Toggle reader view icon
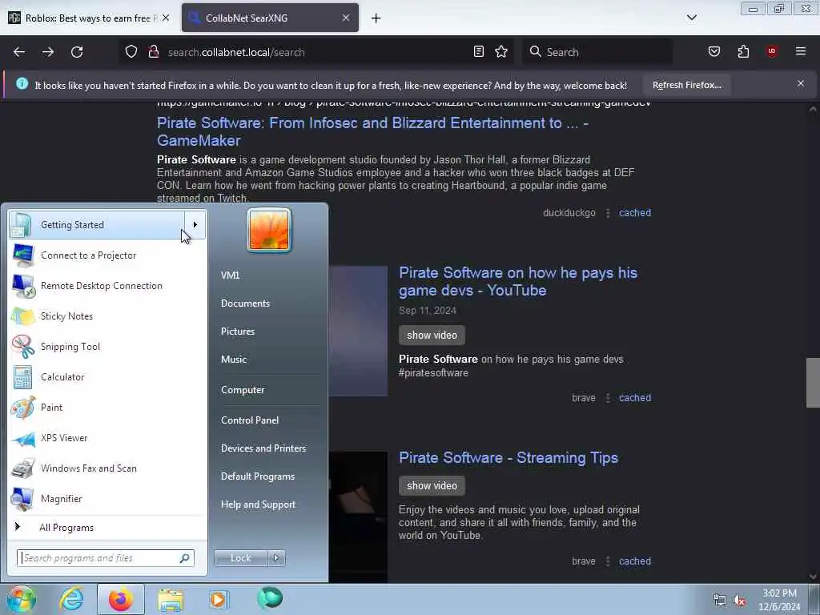 click(x=479, y=51)
